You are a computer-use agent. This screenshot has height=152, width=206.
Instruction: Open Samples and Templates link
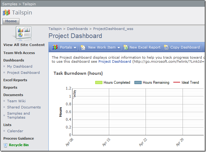(19, 116)
